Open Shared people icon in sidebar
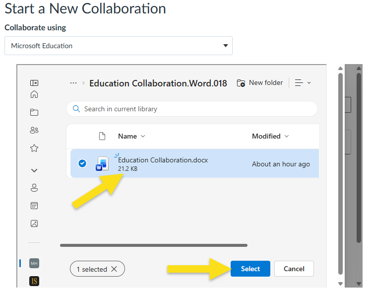 [x=34, y=130]
